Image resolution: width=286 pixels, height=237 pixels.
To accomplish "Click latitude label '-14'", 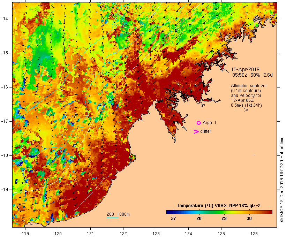I will [5, 19].
